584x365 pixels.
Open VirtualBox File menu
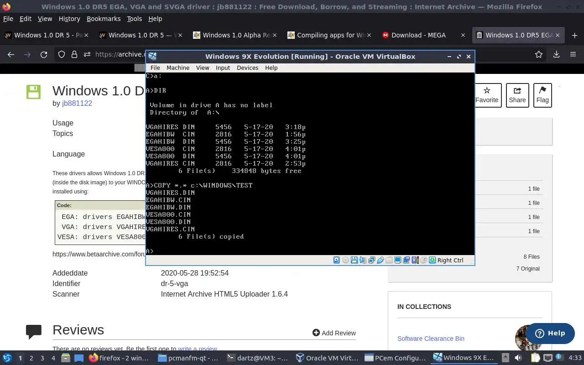155,68
